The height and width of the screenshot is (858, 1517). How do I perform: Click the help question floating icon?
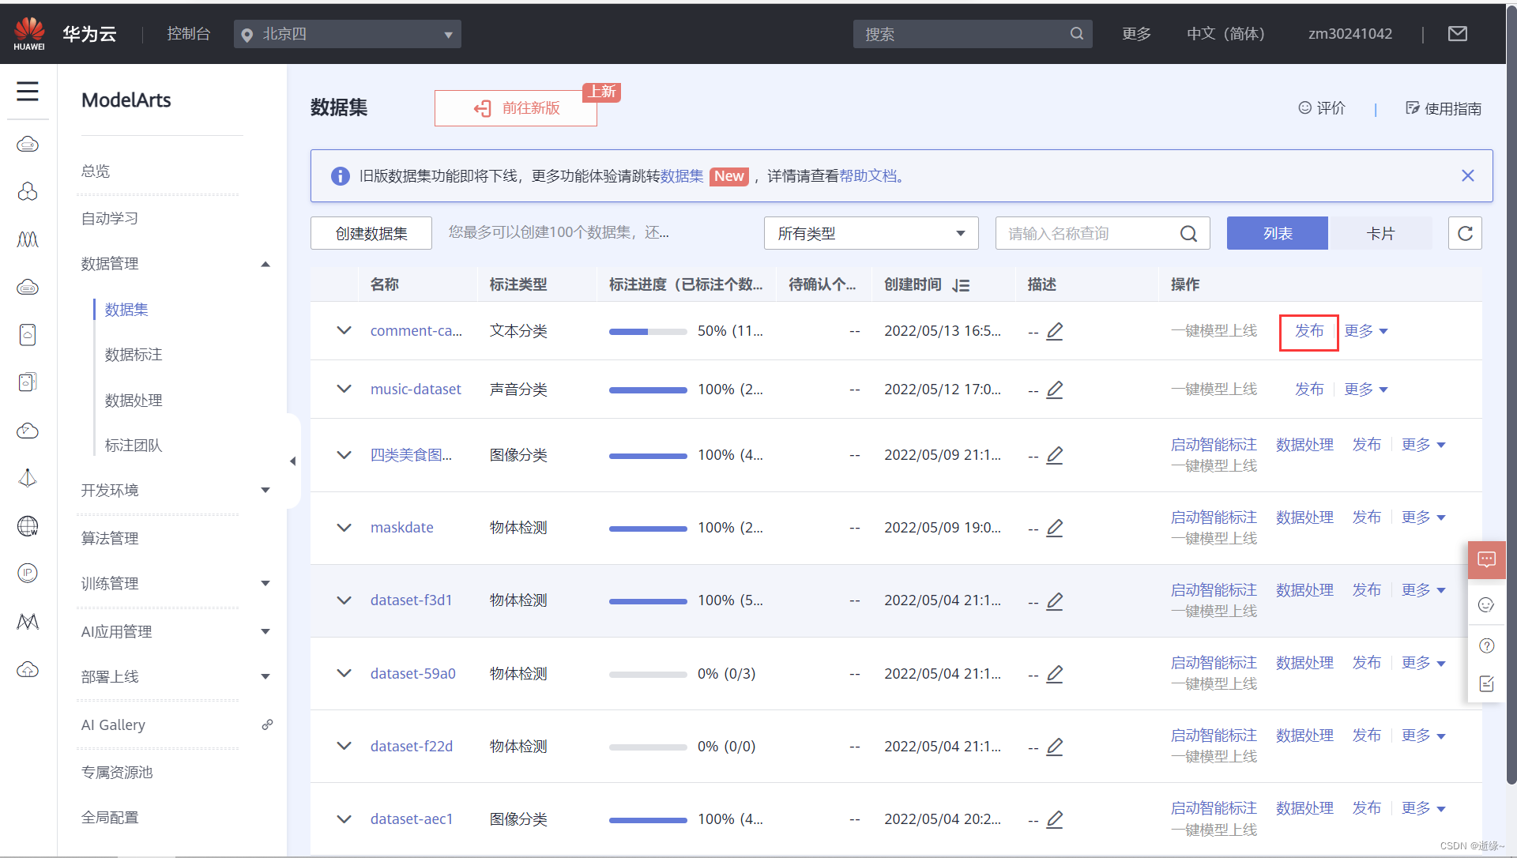tap(1486, 645)
